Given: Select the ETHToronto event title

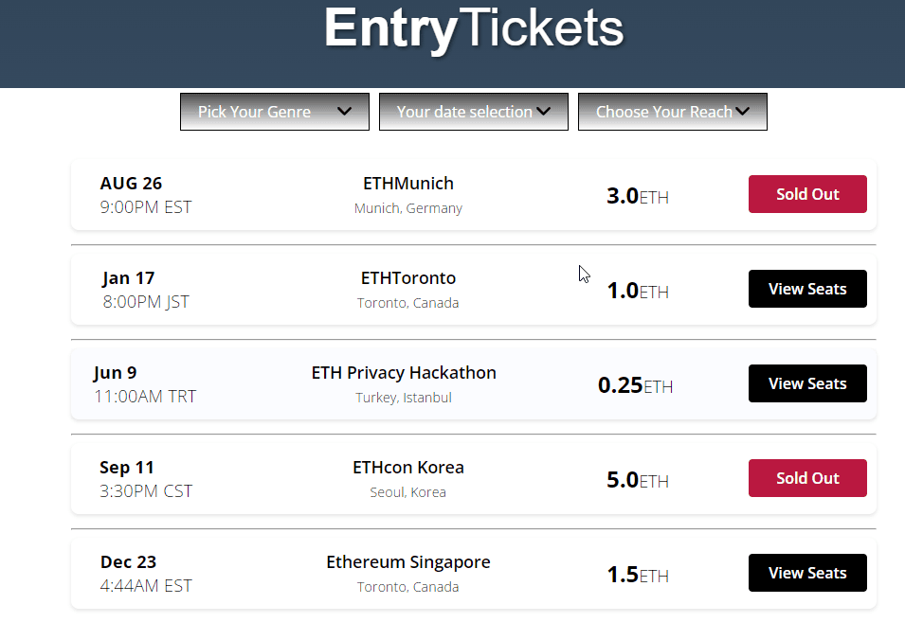Looking at the screenshot, I should 408,277.
